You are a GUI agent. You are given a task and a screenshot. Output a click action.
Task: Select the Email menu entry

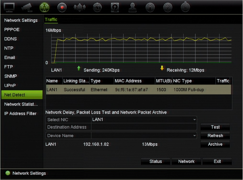(x=9, y=58)
